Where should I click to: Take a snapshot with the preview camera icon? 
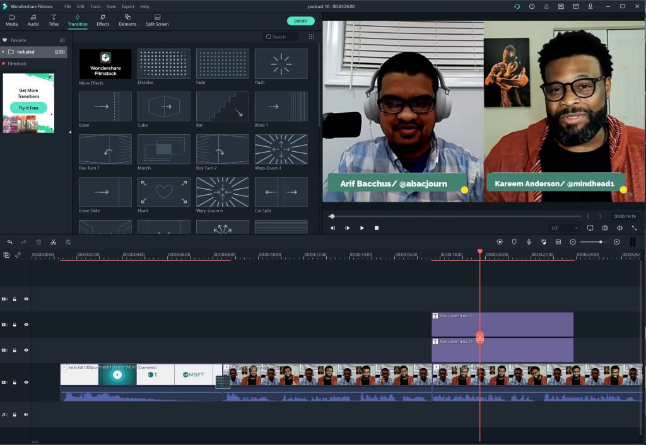click(605, 228)
